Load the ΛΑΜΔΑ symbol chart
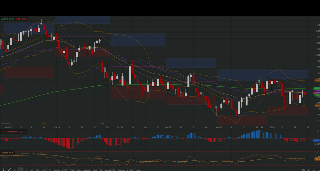 (87, 170)
